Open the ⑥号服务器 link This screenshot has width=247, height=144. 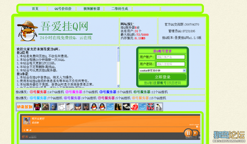pyautogui.click(x=72, y=98)
